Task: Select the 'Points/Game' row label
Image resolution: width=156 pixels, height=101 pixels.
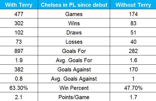Action: coord(74,97)
